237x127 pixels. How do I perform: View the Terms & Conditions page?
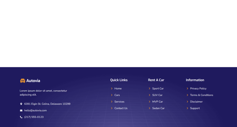[x=201, y=95]
